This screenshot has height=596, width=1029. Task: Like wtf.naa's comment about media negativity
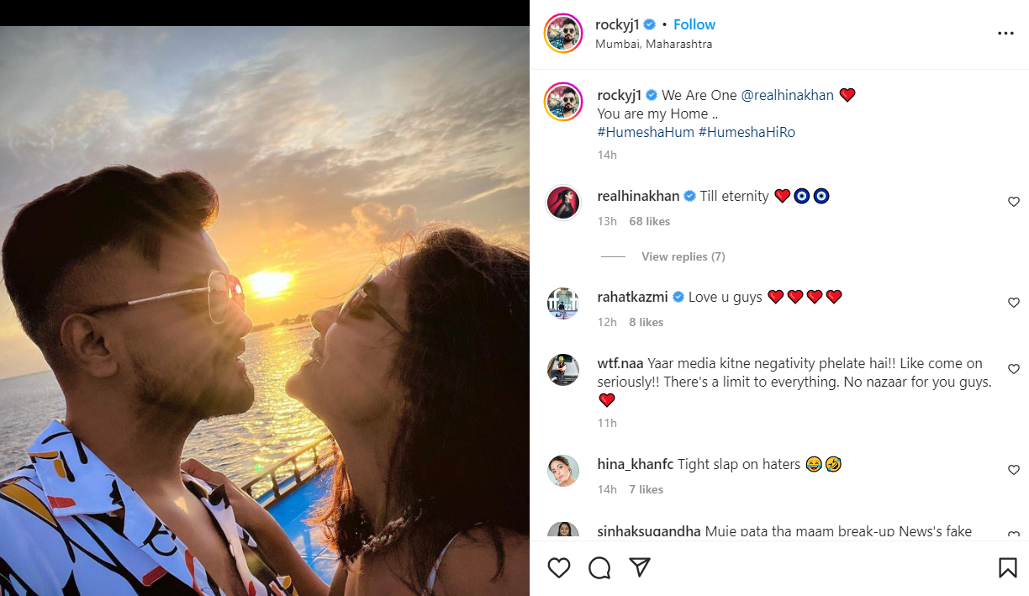(x=1014, y=369)
